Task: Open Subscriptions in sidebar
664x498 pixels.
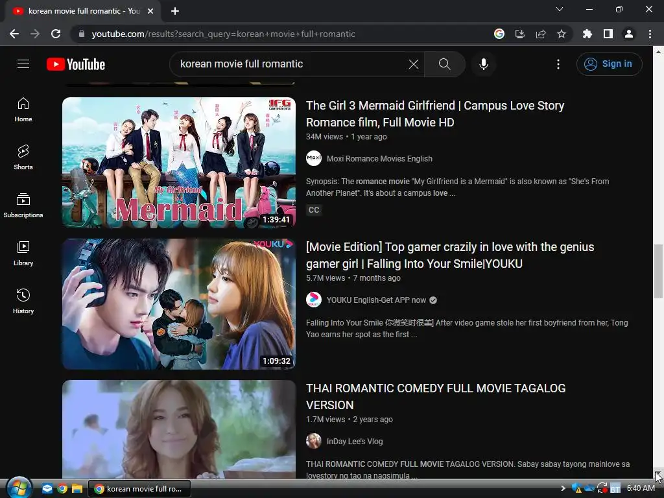Action: tap(23, 205)
